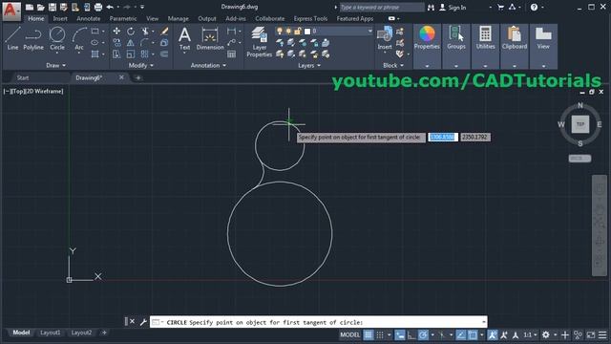The height and width of the screenshot is (344, 611).
Task: Click the Explode tool icon
Action: (164, 42)
